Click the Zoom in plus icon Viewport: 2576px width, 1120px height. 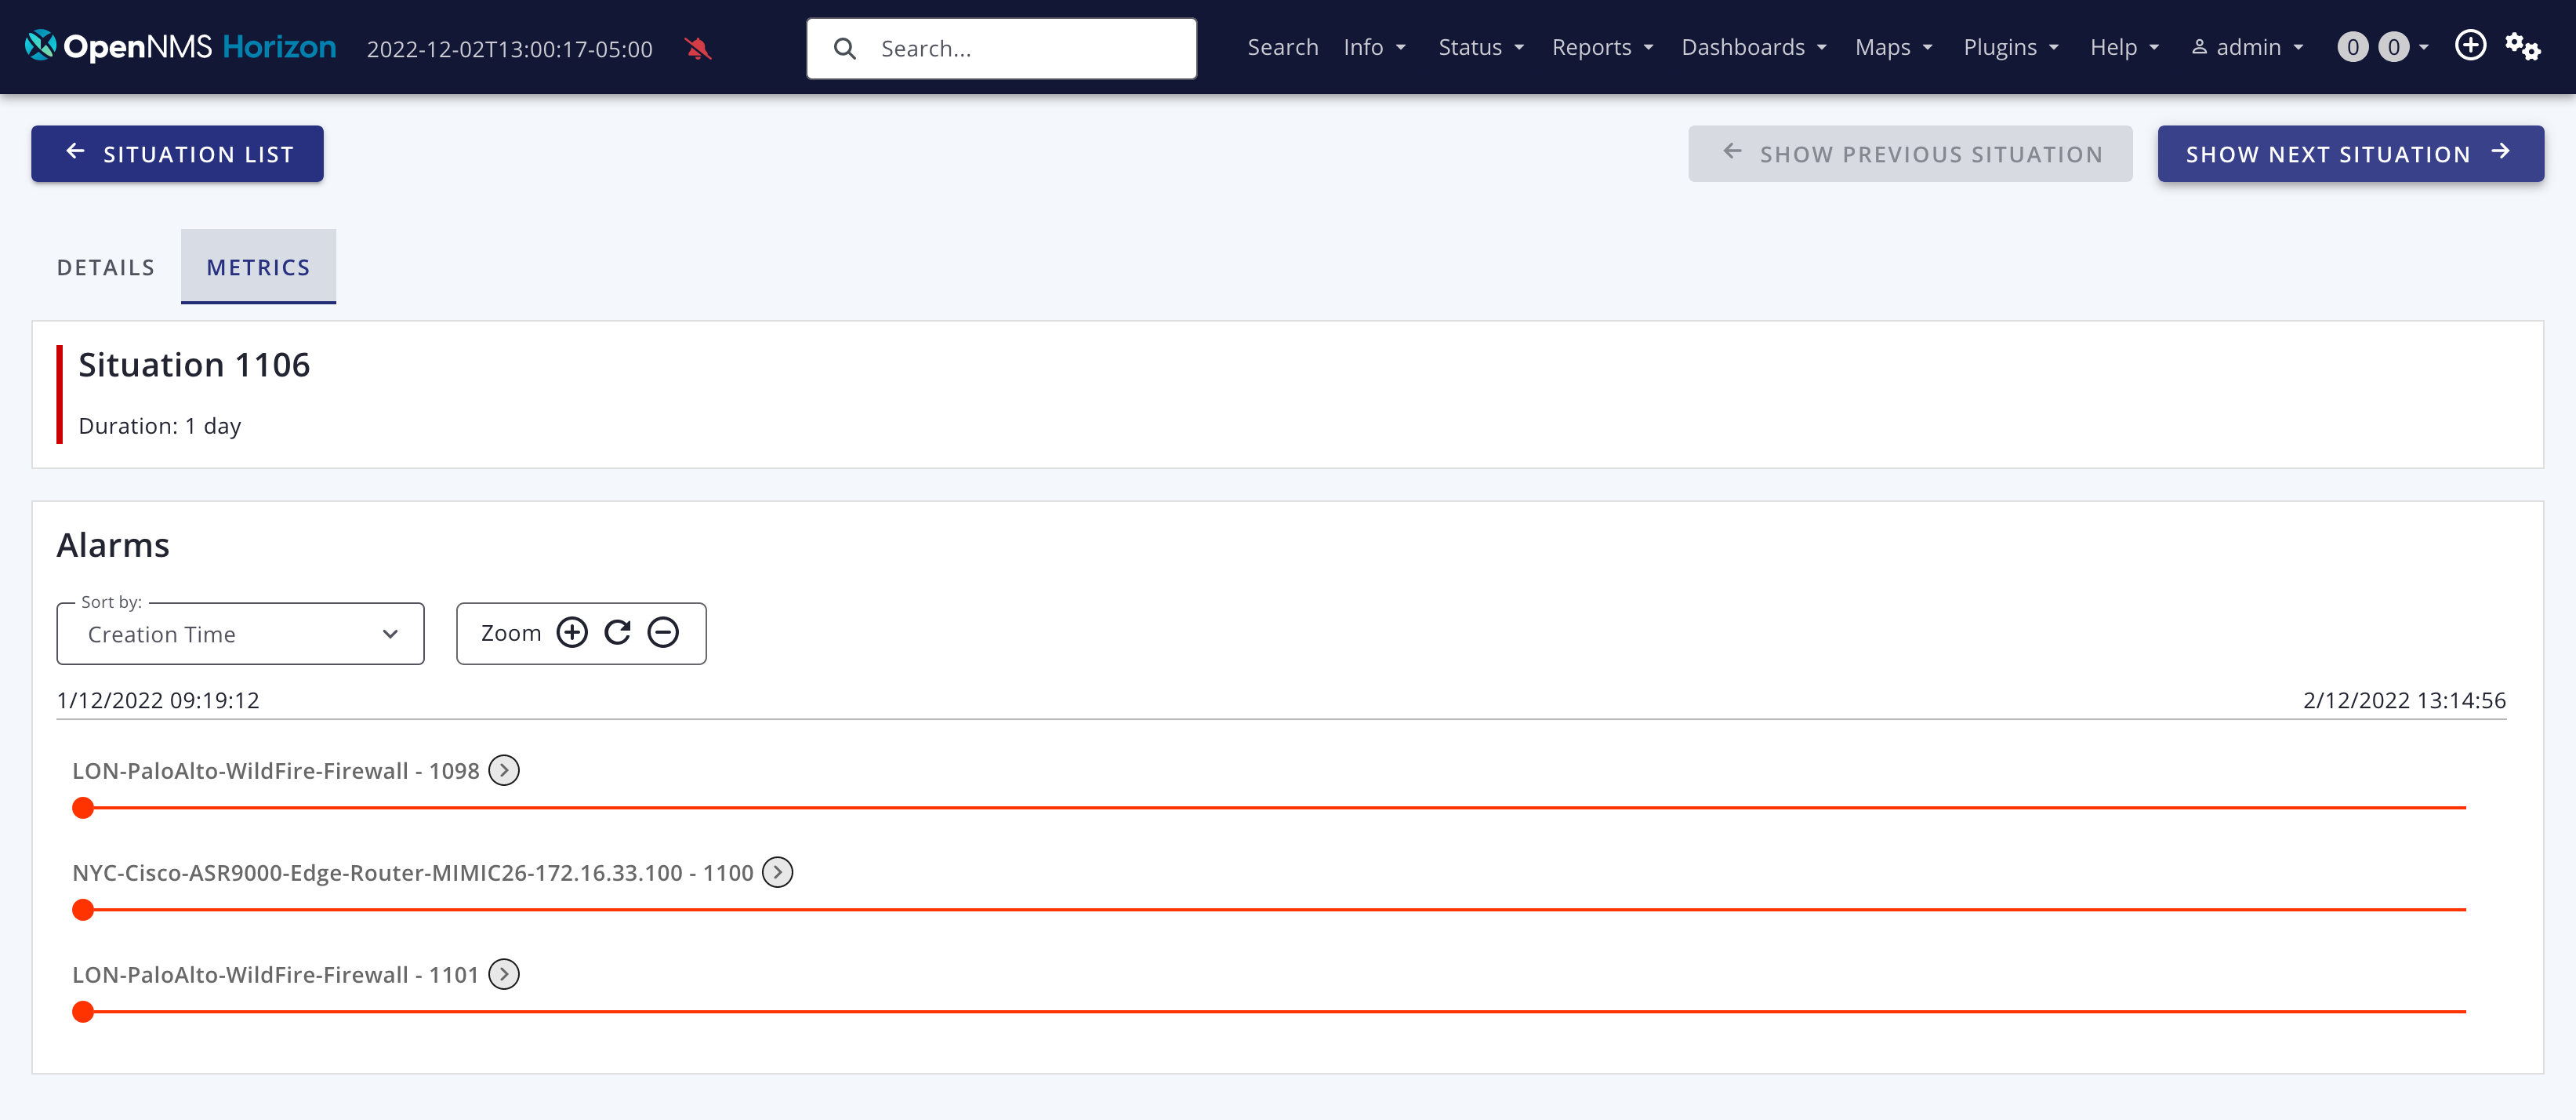pos(572,633)
